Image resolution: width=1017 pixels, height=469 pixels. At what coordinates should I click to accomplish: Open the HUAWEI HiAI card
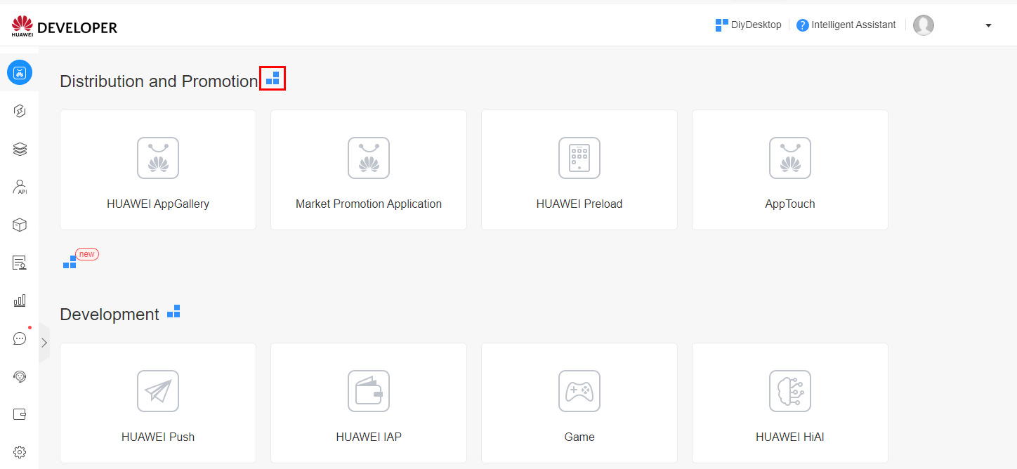pos(790,403)
